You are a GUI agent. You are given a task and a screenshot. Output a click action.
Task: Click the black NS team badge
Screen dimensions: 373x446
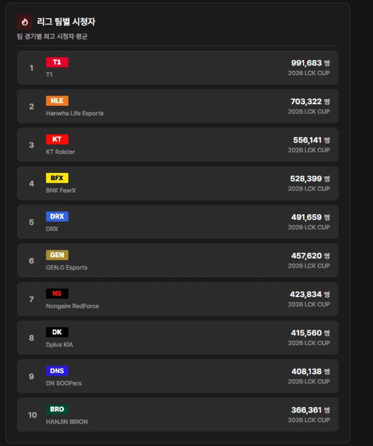pos(57,294)
